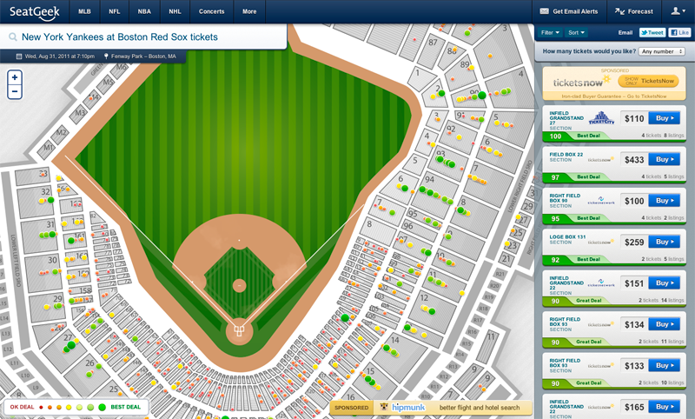The width and height of the screenshot is (695, 419).
Task: Select section 14 on the map
Action: coord(395,340)
